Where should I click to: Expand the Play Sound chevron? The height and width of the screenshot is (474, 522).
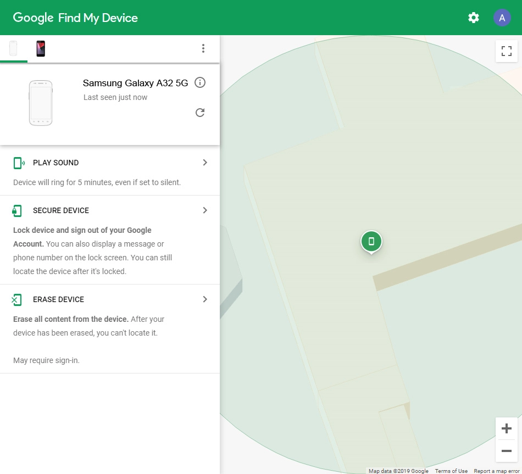pyautogui.click(x=205, y=163)
